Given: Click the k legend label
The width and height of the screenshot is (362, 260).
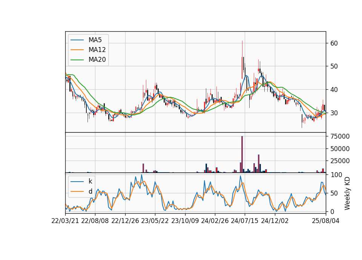Looking at the screenshot, I should pos(90,181).
